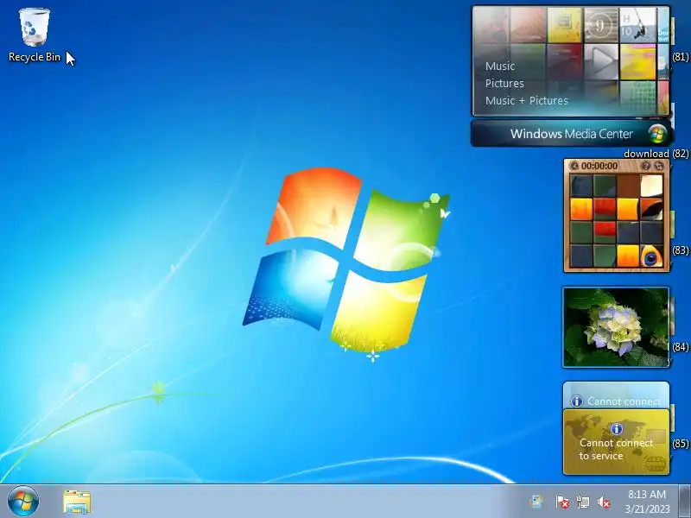This screenshot has height=518, width=691.
Task: Shuffle the puzzle with the top-right arrows icon
Action: [659, 166]
